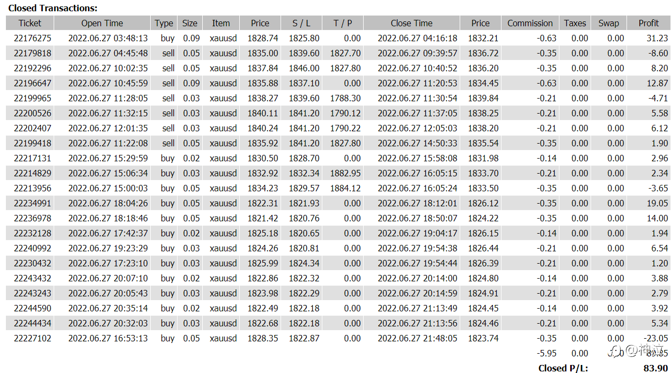Select the S / L column header
Viewport: 671px width, 373px height.
pyautogui.click(x=301, y=23)
